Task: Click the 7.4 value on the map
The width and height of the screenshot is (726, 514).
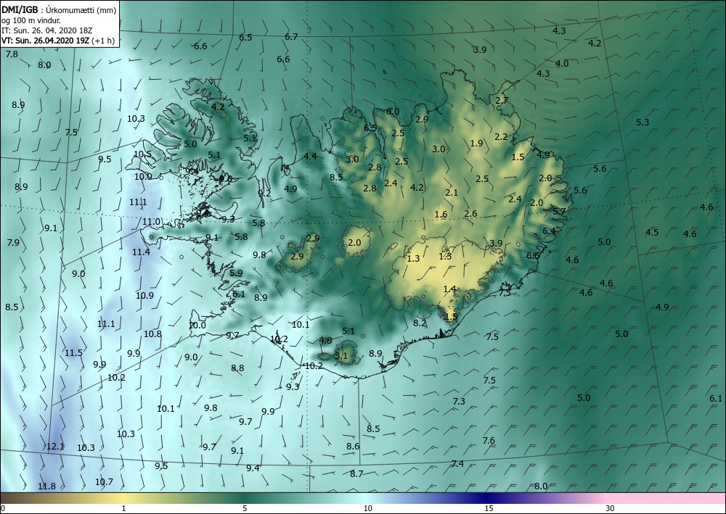Action: (457, 464)
